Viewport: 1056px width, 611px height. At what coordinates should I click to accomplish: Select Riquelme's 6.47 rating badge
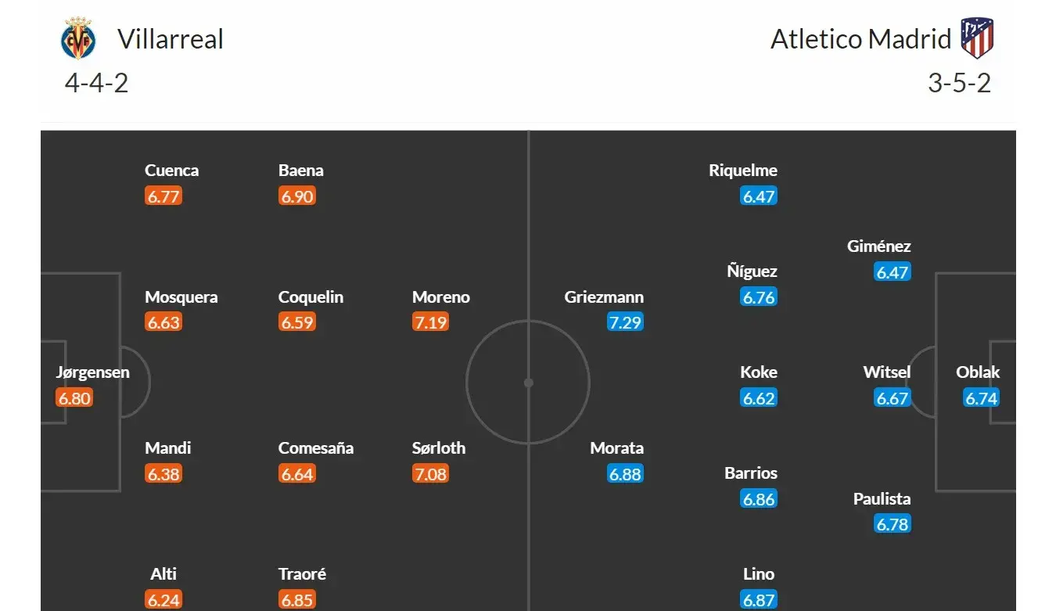pos(758,196)
